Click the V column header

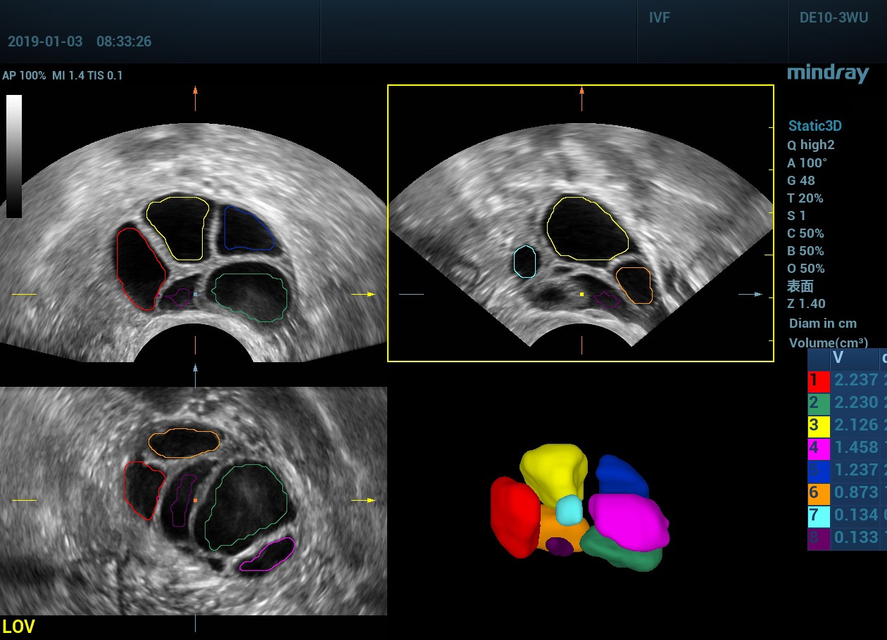click(838, 359)
